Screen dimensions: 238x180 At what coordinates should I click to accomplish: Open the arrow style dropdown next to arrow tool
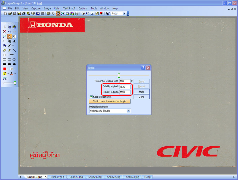(13, 46)
